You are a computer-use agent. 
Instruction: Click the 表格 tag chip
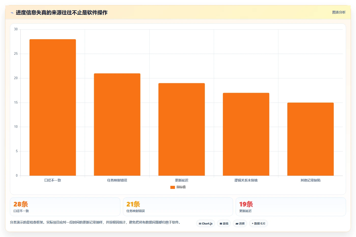pyautogui.click(x=224, y=224)
